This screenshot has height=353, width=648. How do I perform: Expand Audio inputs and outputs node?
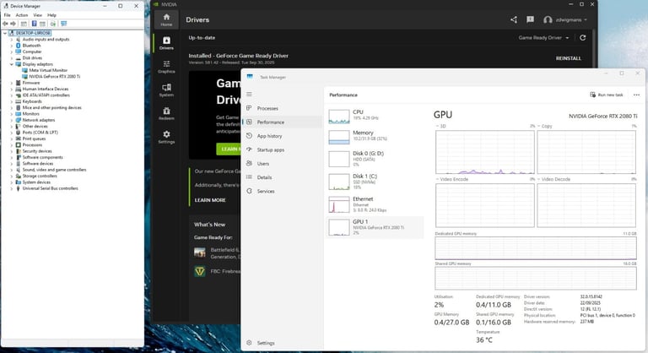click(x=12, y=40)
